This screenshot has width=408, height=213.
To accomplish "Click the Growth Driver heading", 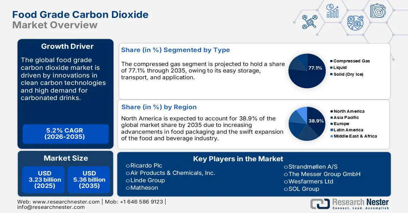I will 67,46.
